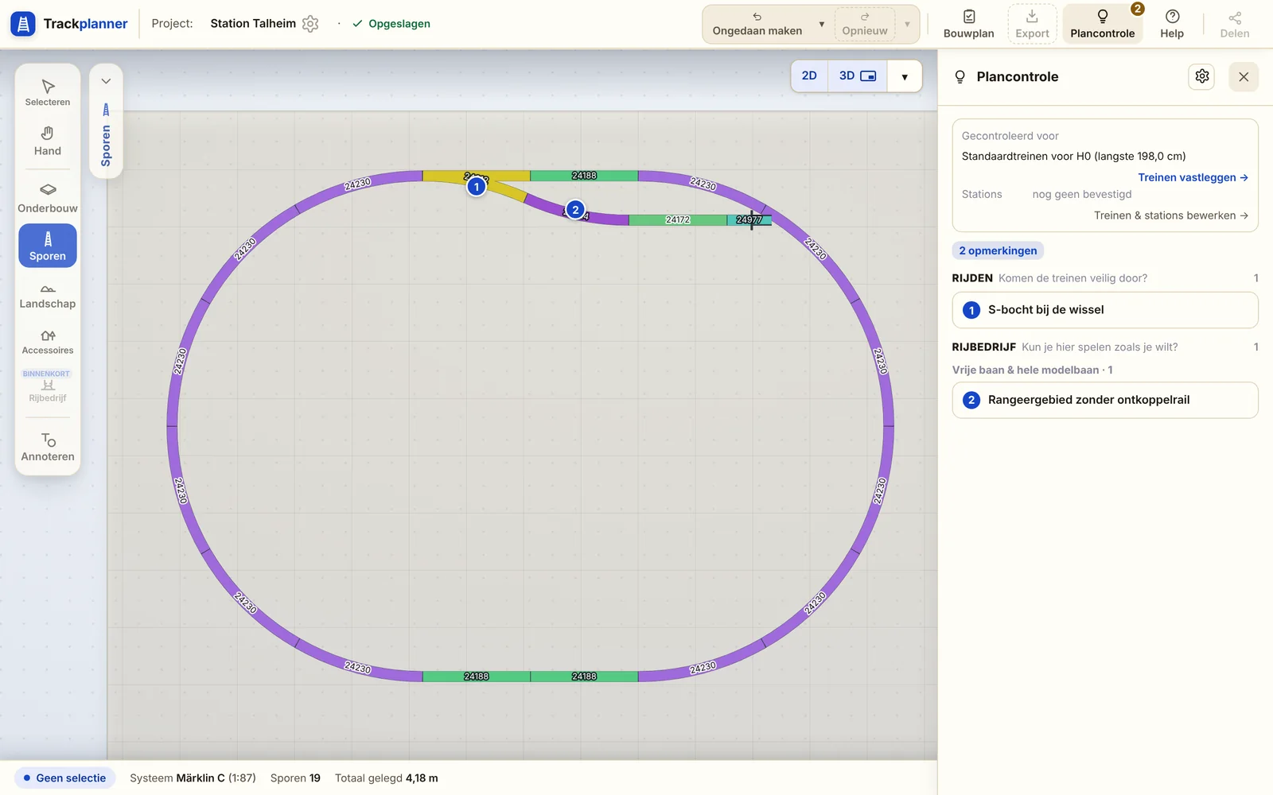Click the Export button

point(1032,24)
